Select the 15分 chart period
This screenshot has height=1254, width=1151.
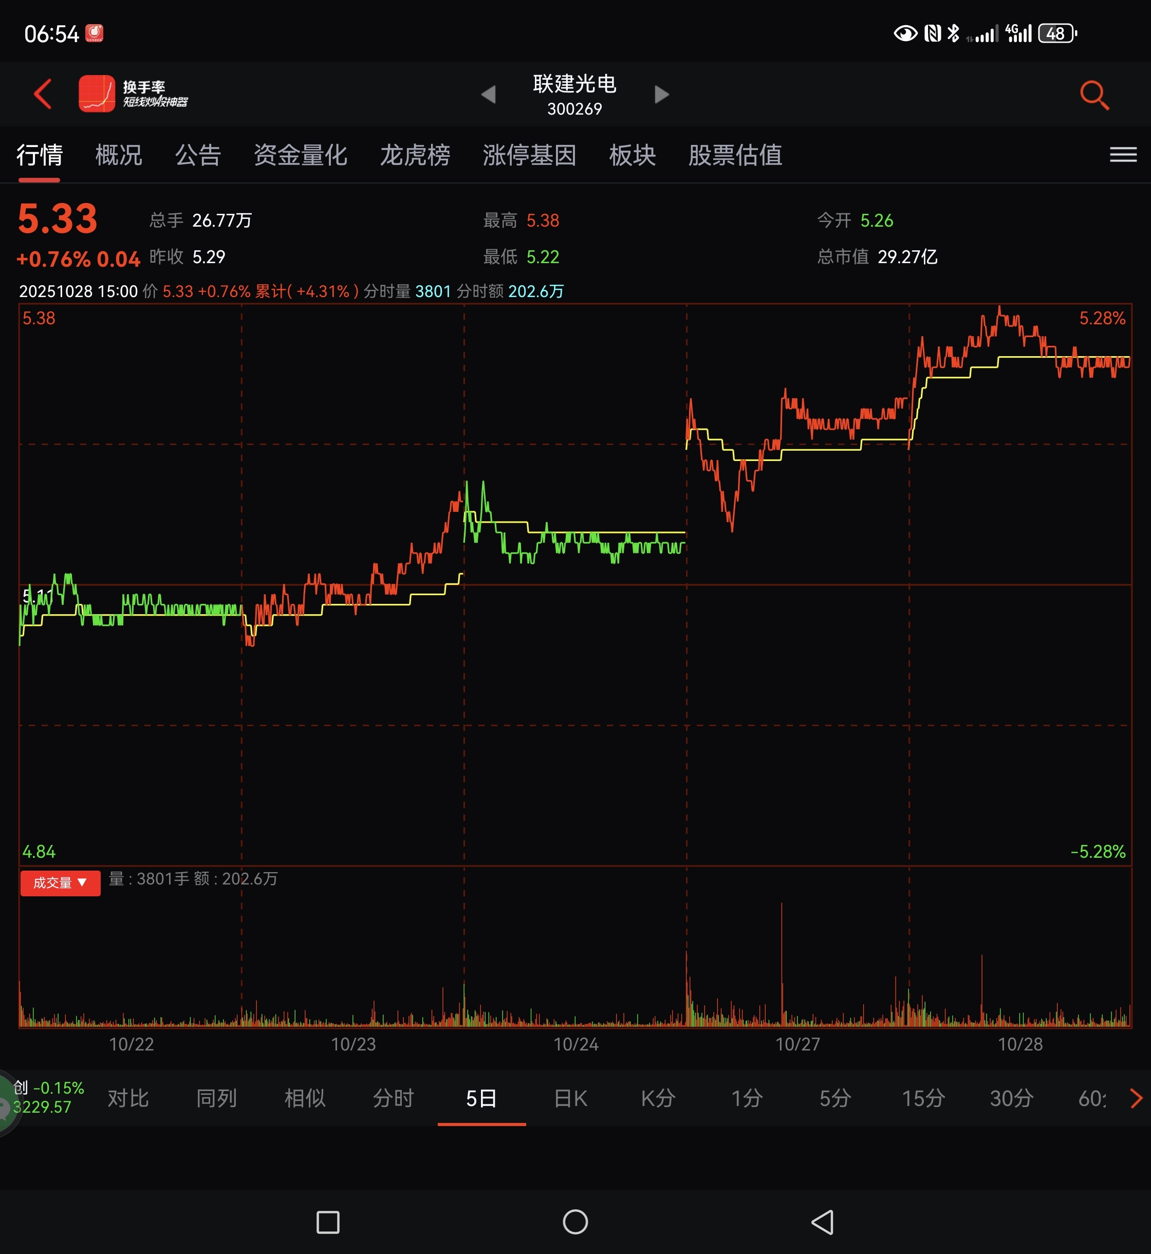click(x=923, y=1098)
